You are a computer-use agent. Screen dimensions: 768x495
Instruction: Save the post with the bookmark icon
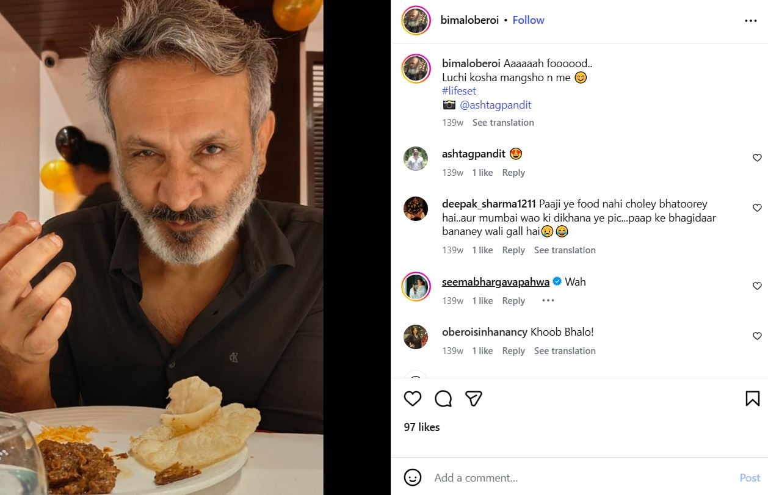pyautogui.click(x=752, y=399)
